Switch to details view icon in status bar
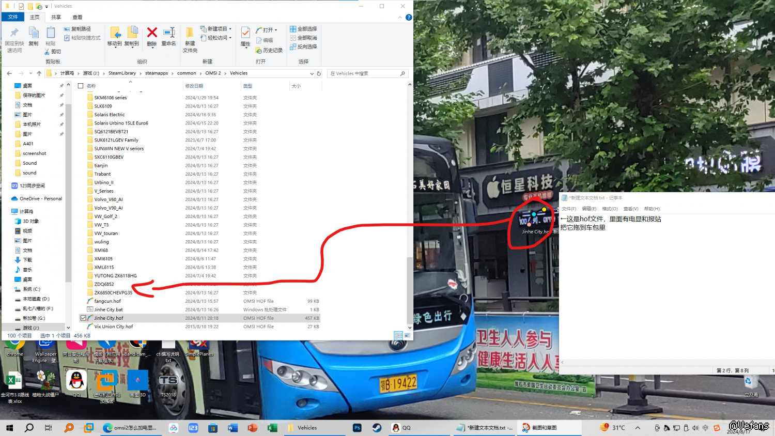This screenshot has height=436, width=775. click(x=398, y=335)
